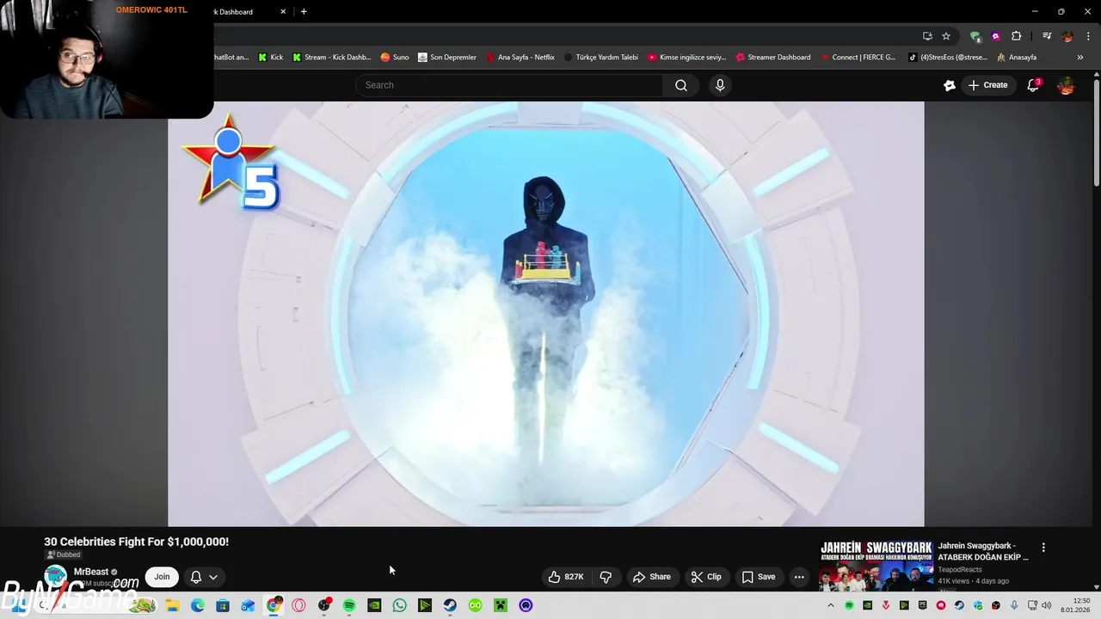Like the video showing 827K
This screenshot has width=1101, height=619.
point(566,577)
